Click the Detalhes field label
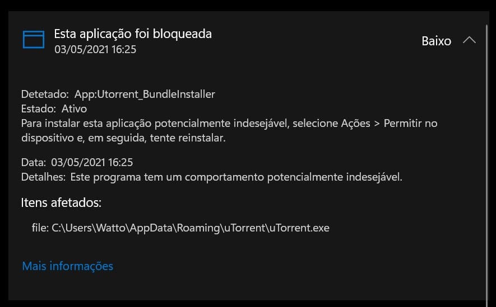496x307 pixels. pos(43,177)
